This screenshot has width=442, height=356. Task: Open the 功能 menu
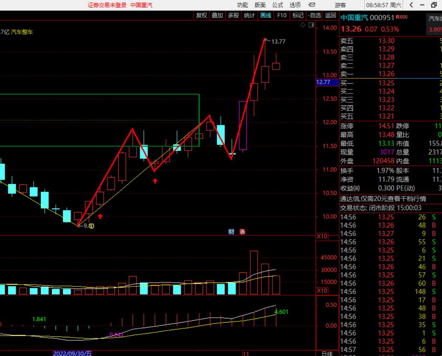[x=242, y=5]
